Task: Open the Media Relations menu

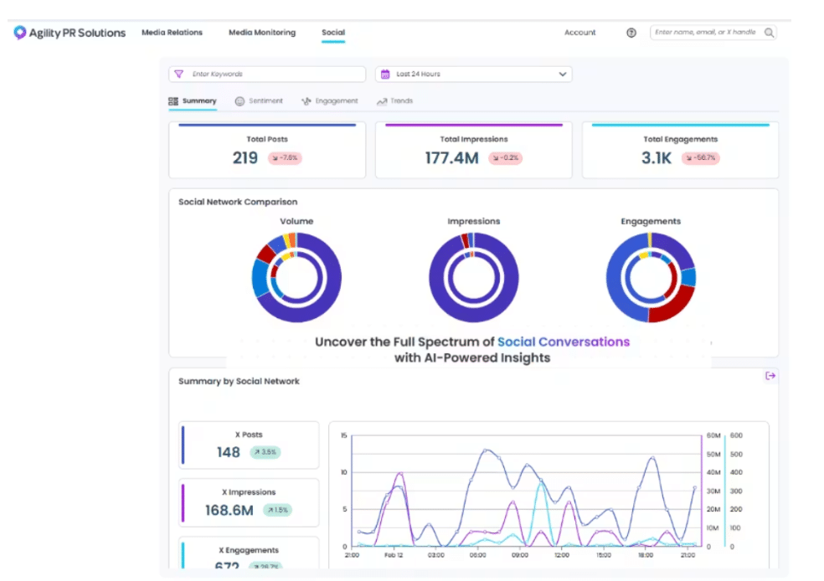Action: click(x=172, y=33)
